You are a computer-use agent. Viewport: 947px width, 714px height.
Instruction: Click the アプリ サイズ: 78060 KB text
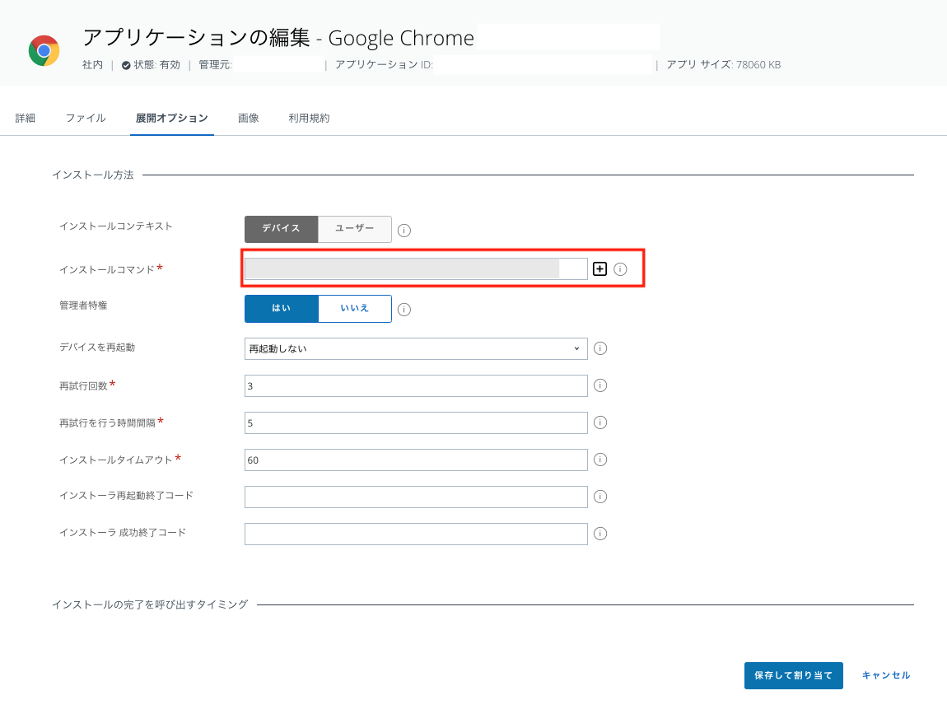[x=724, y=64]
